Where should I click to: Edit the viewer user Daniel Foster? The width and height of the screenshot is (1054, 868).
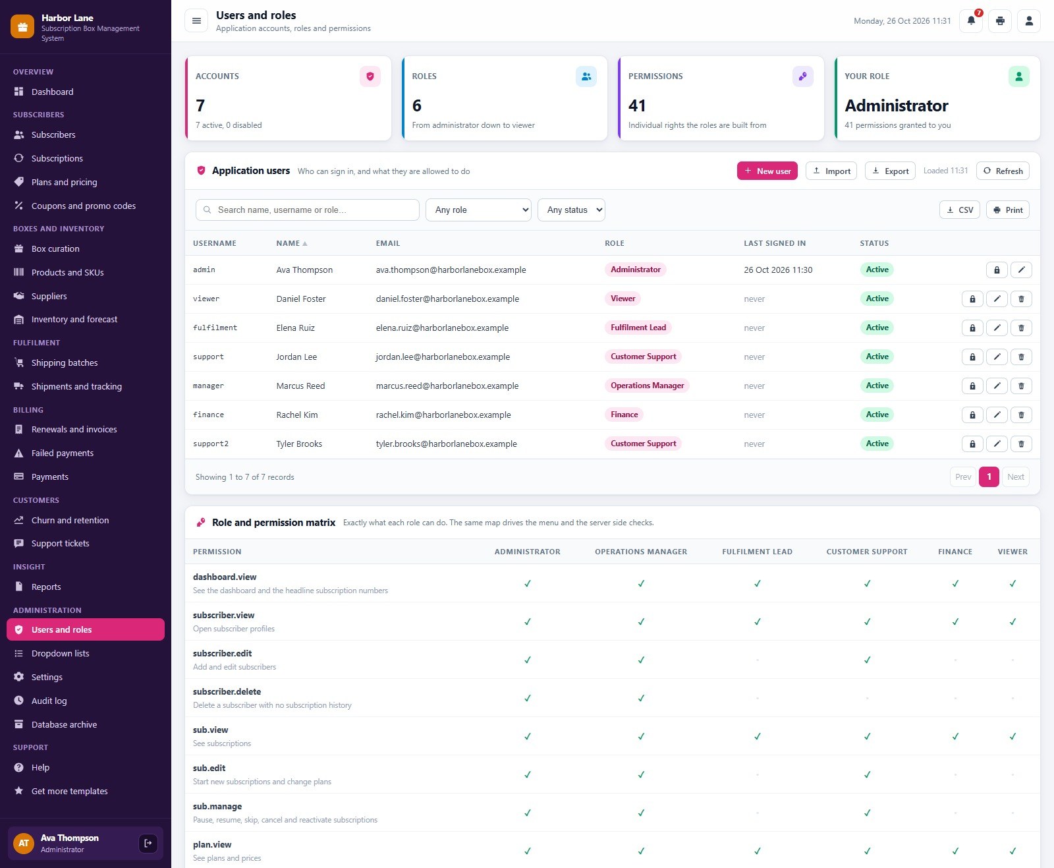pos(997,299)
